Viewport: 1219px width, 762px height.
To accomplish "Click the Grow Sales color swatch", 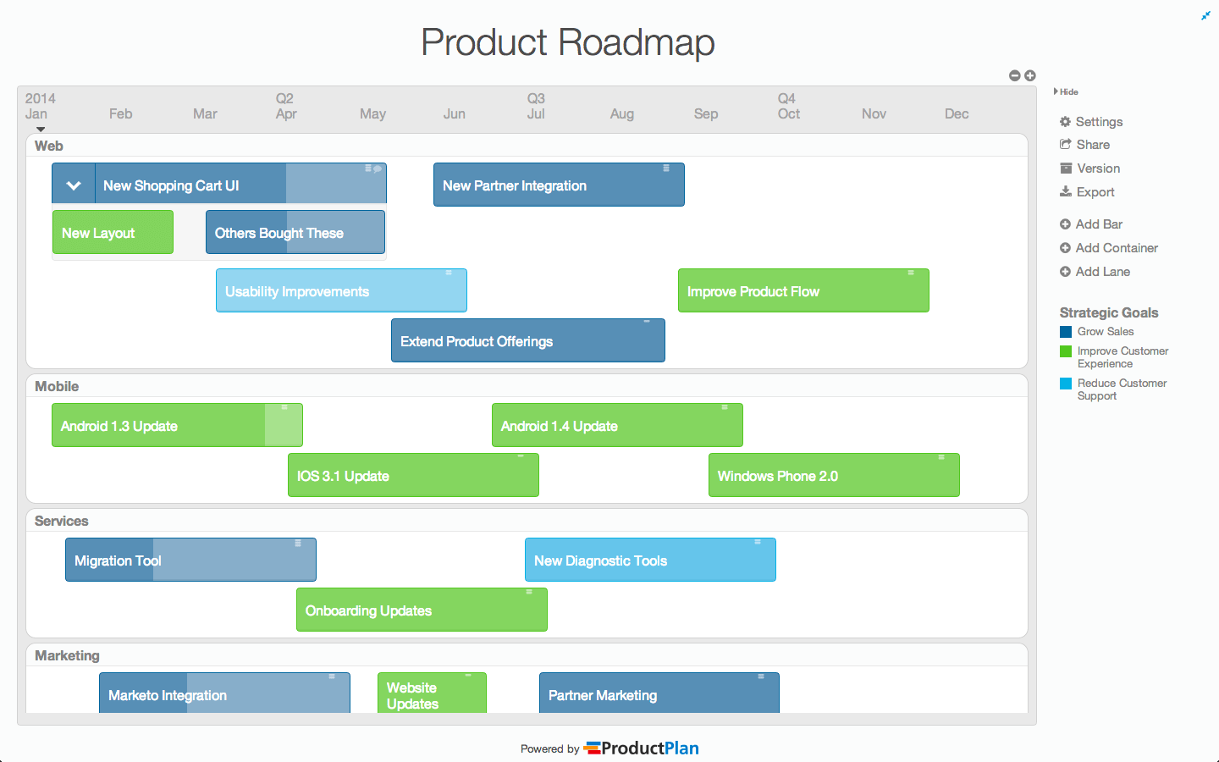I will point(1066,332).
